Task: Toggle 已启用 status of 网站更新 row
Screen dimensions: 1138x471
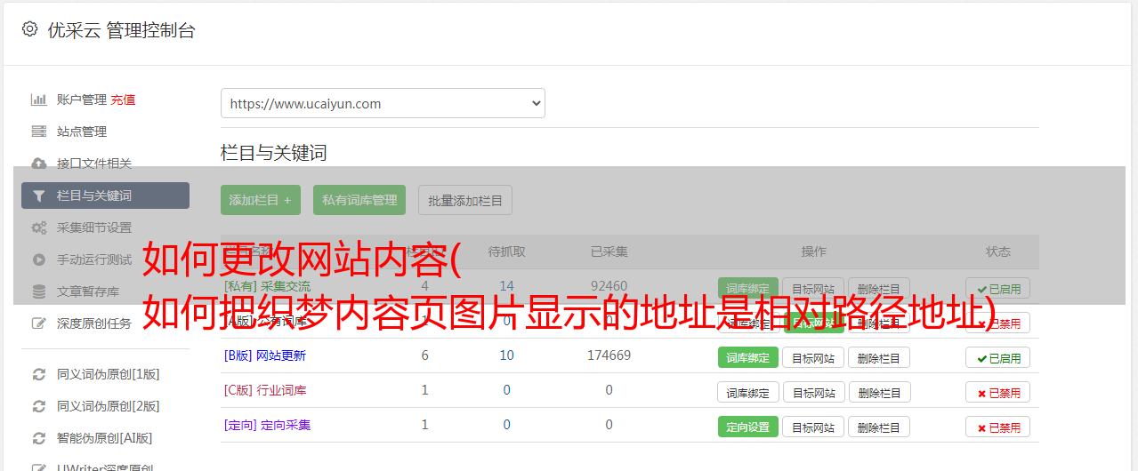Action: 997,357
